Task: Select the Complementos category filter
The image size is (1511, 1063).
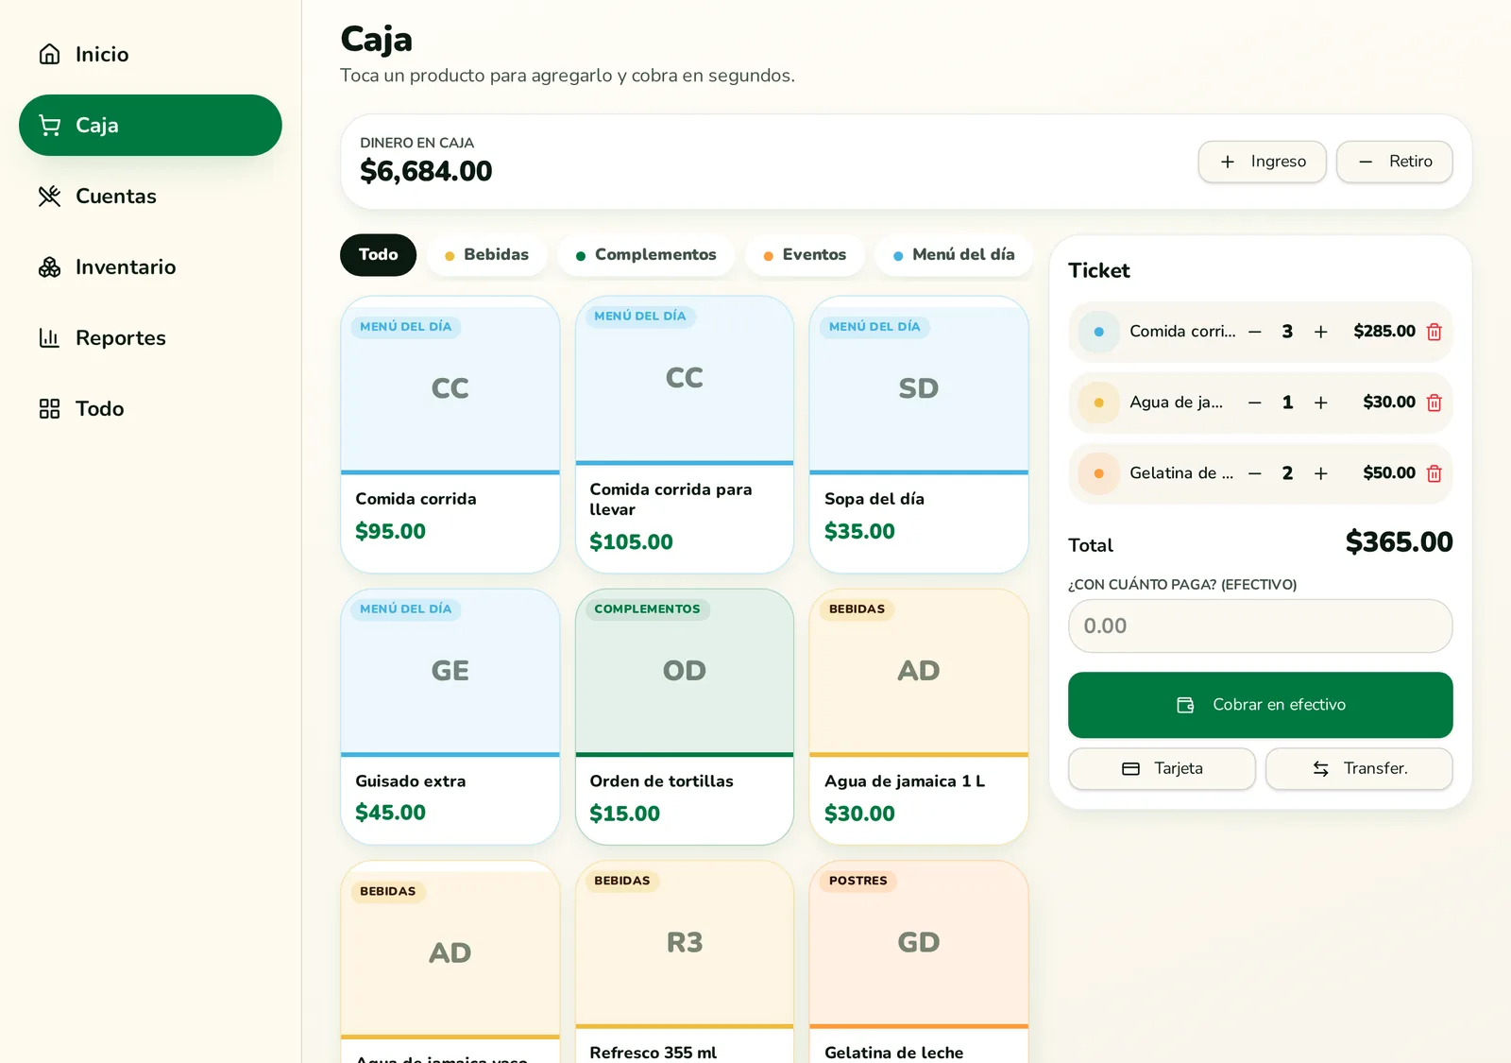Action: (x=646, y=255)
